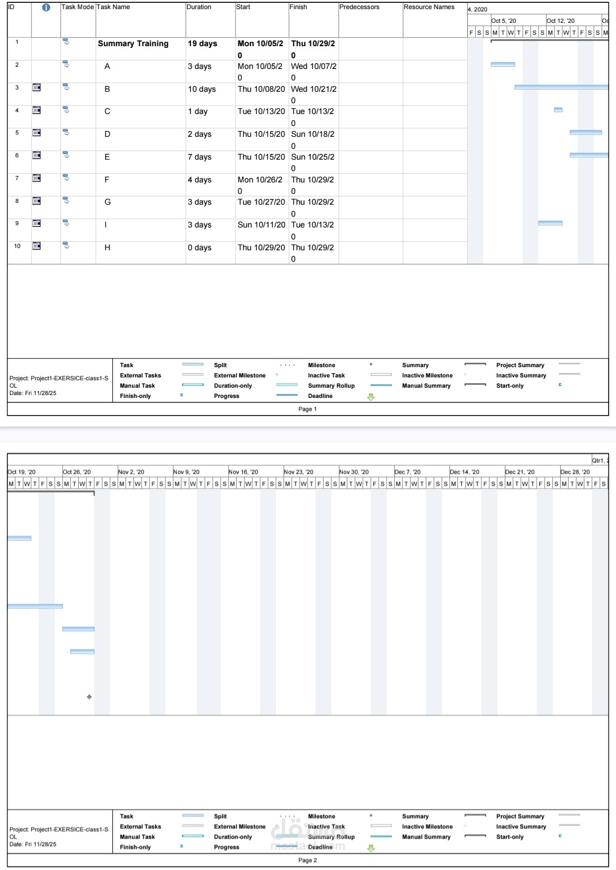This screenshot has height=870, width=616.
Task: Select the "19 days" duration cell
Action: (x=210, y=49)
